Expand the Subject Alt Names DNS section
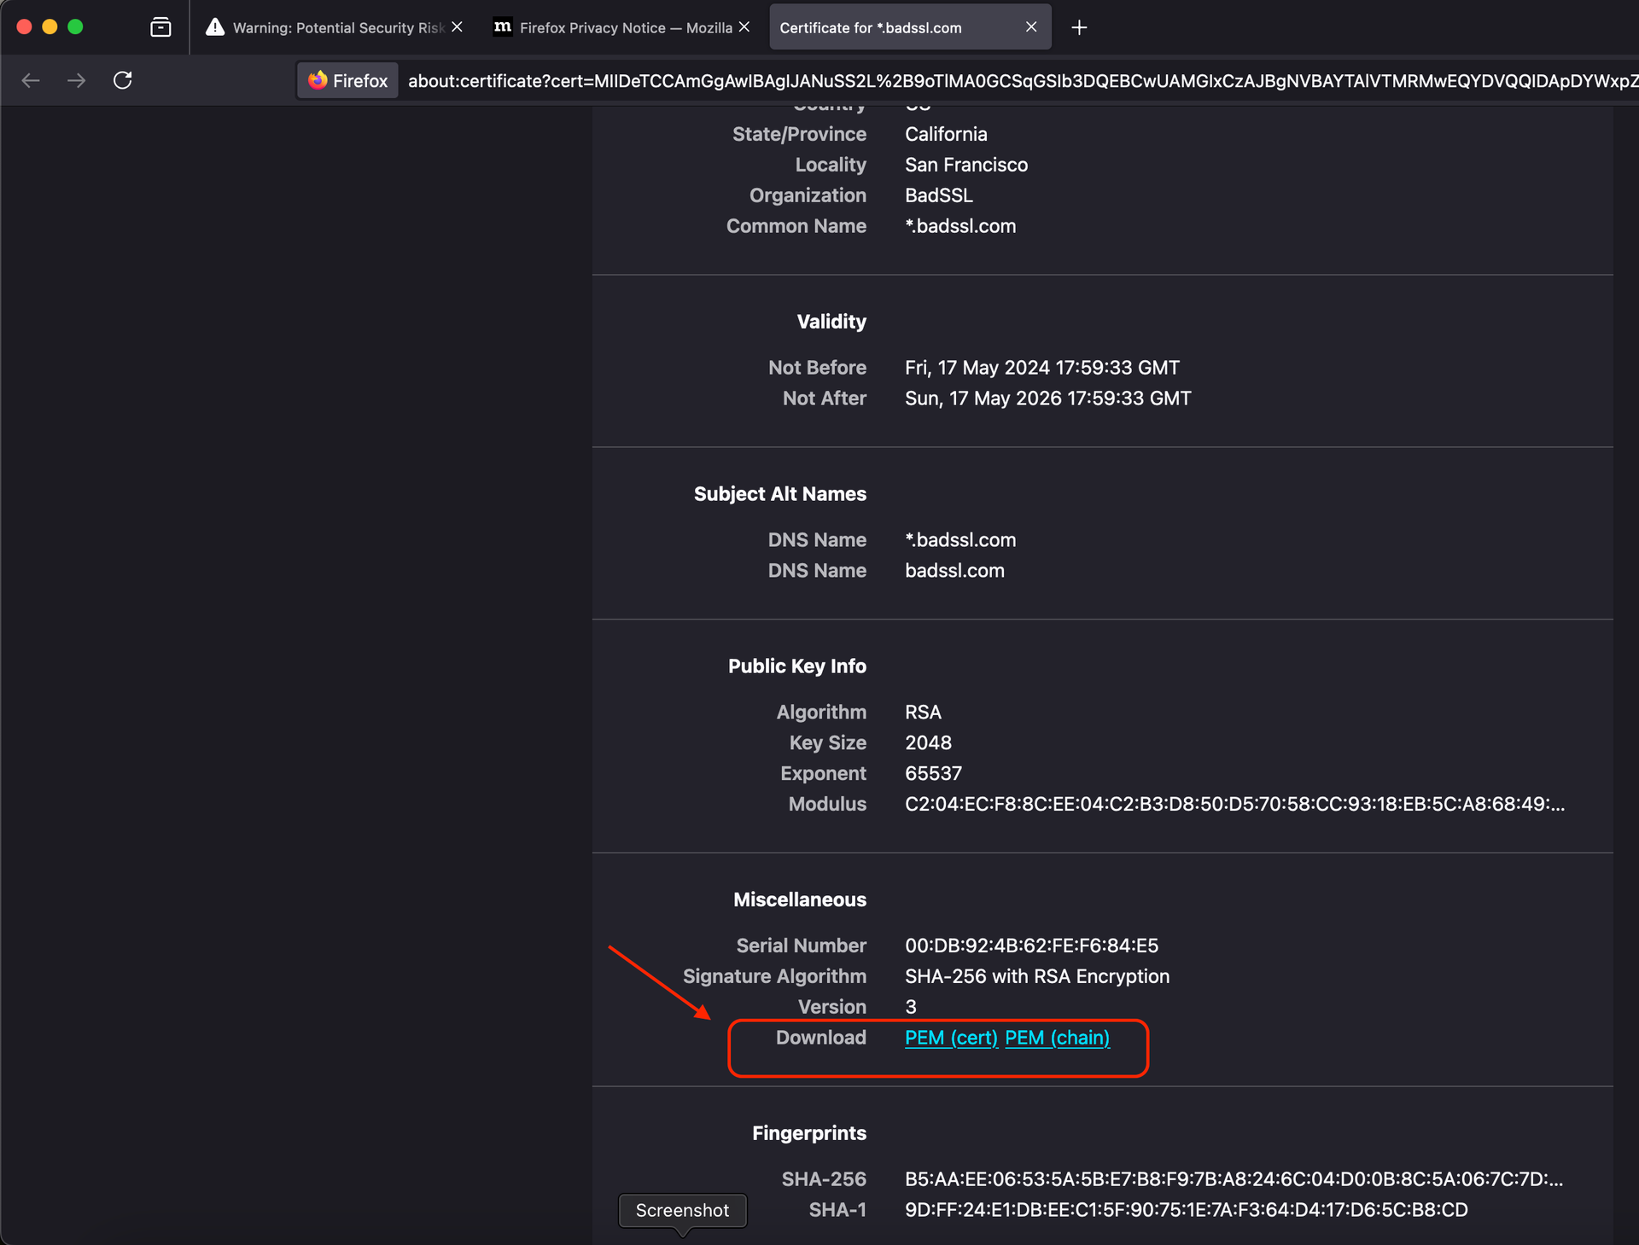Viewport: 1639px width, 1245px height. [781, 493]
